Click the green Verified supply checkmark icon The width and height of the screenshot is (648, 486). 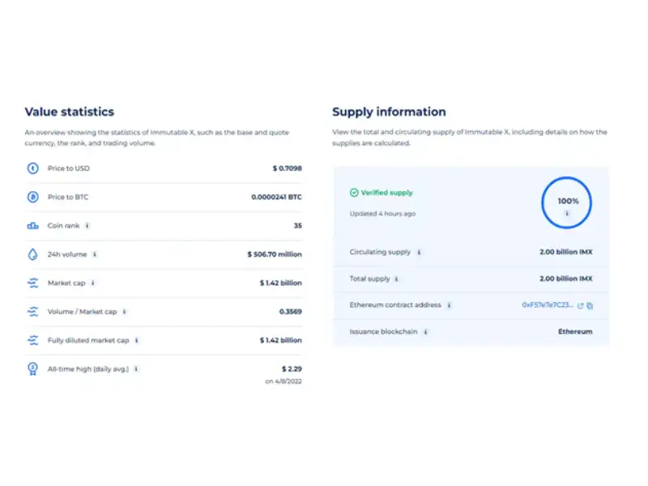pyautogui.click(x=355, y=192)
